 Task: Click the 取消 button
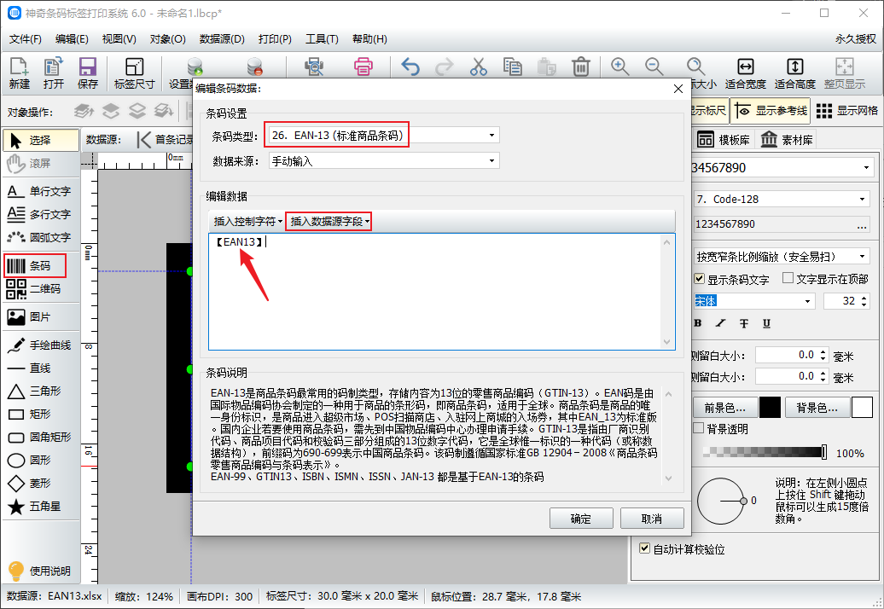click(652, 519)
